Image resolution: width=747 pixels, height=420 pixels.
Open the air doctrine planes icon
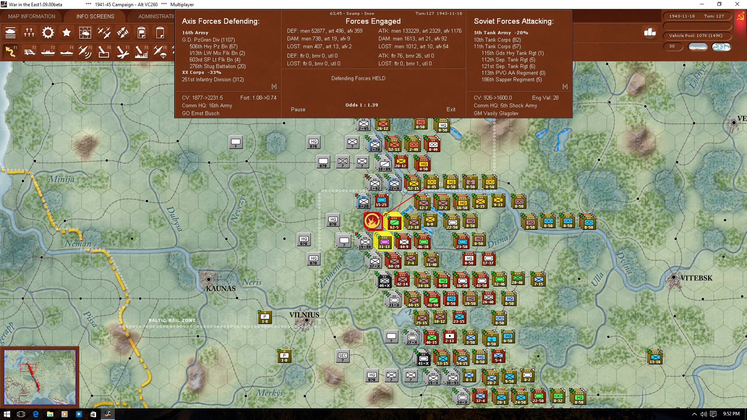104,33
